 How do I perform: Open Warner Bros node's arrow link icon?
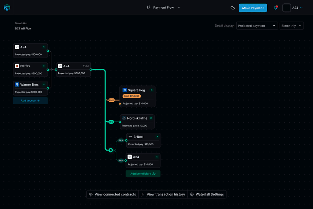tap(44, 84)
